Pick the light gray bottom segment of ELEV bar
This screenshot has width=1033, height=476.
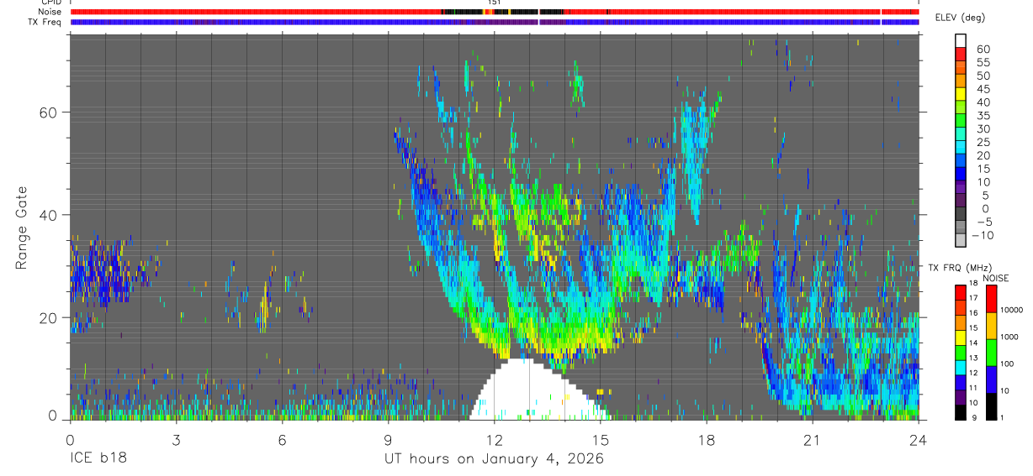961,239
